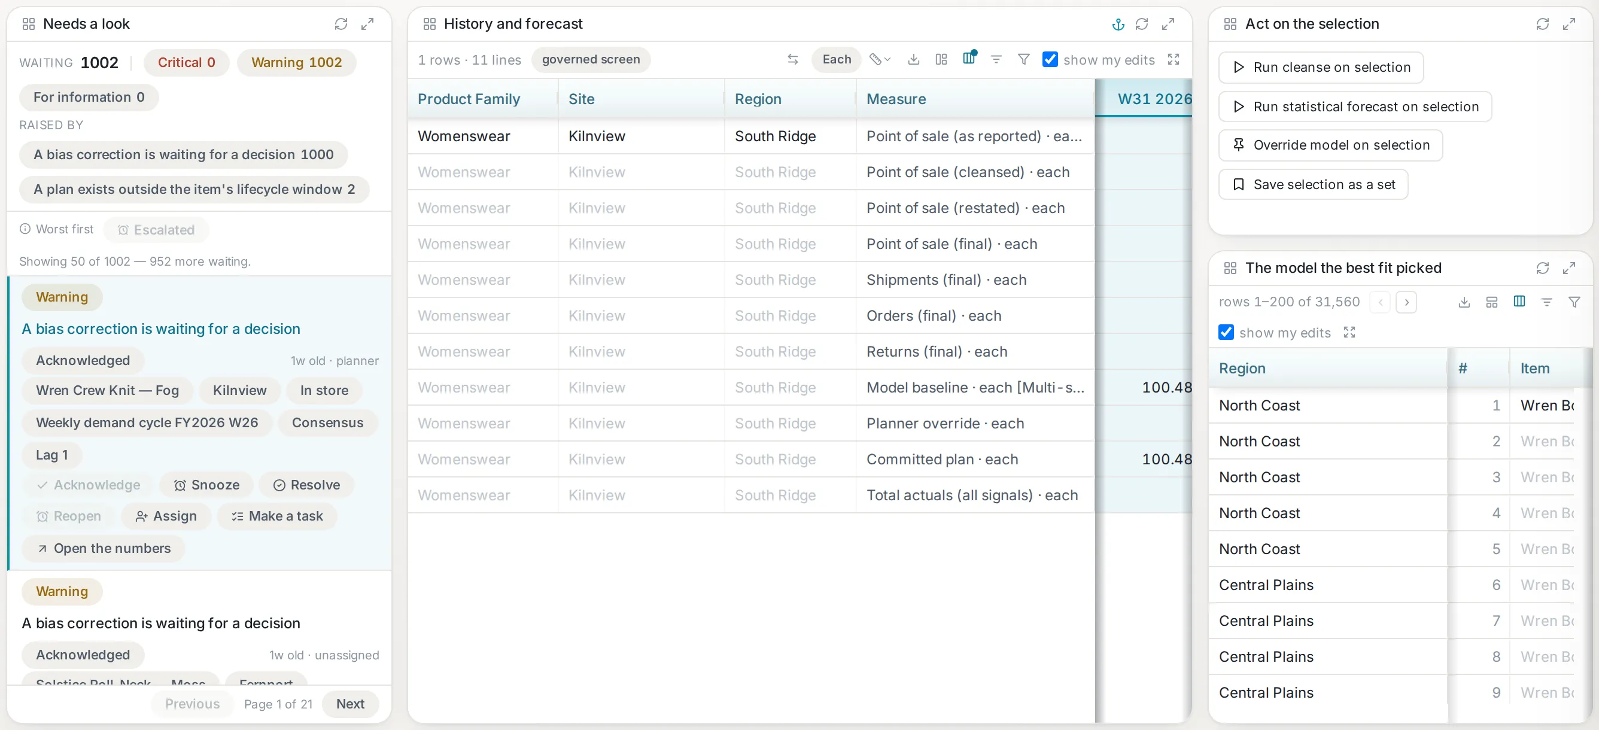Assign the first warning

(x=166, y=516)
